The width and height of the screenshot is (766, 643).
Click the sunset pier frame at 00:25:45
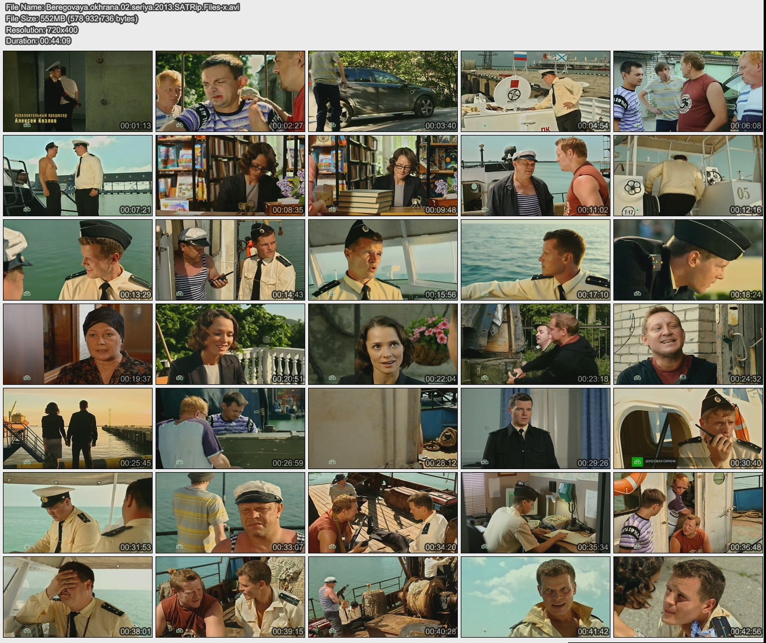pyautogui.click(x=78, y=428)
